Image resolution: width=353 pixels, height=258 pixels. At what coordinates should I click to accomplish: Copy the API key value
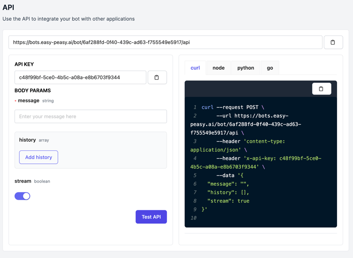157,78
